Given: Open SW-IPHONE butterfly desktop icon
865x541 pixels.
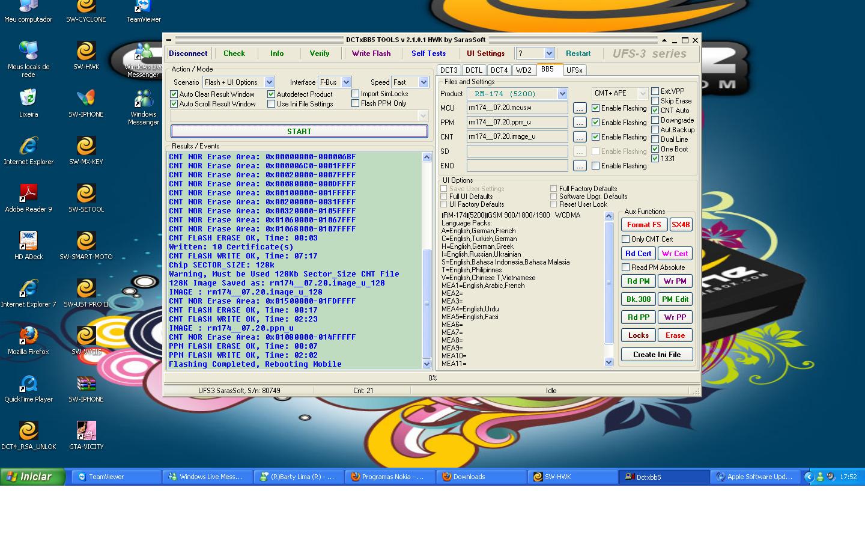Looking at the screenshot, I should 86,102.
